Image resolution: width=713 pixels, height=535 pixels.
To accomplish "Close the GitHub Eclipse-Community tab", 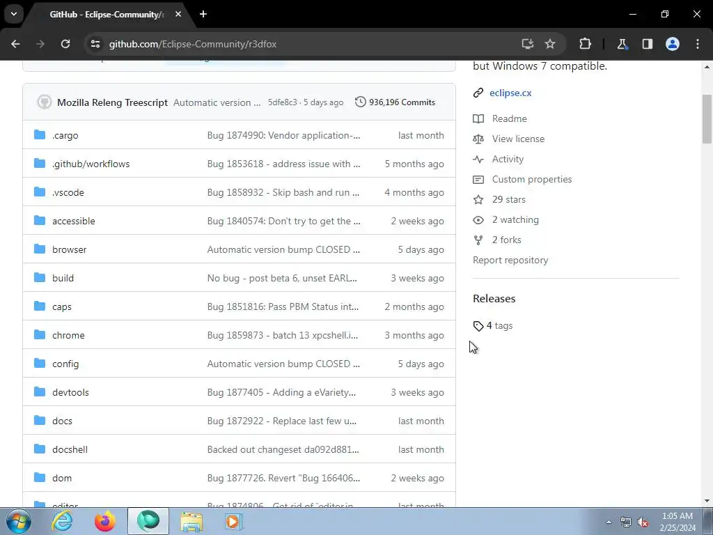I will pos(178,14).
